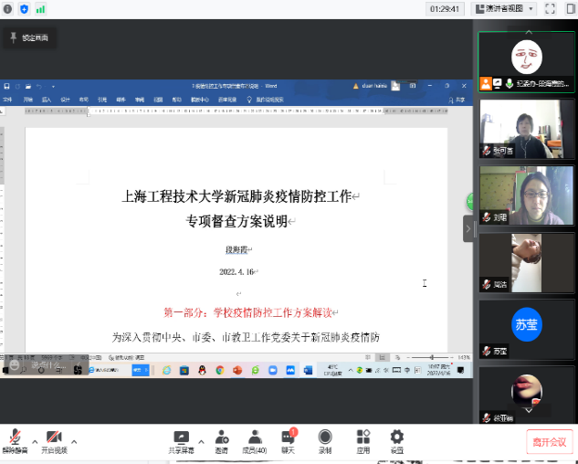This screenshot has height=464, width=578.
Task: Open the 演讲者视图 view dropdown
Action: pyautogui.click(x=503, y=8)
